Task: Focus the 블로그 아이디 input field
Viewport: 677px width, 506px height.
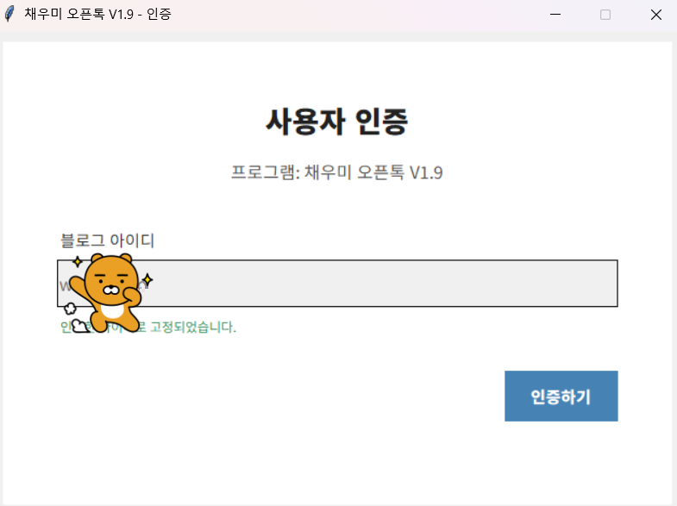Action: [x=337, y=283]
